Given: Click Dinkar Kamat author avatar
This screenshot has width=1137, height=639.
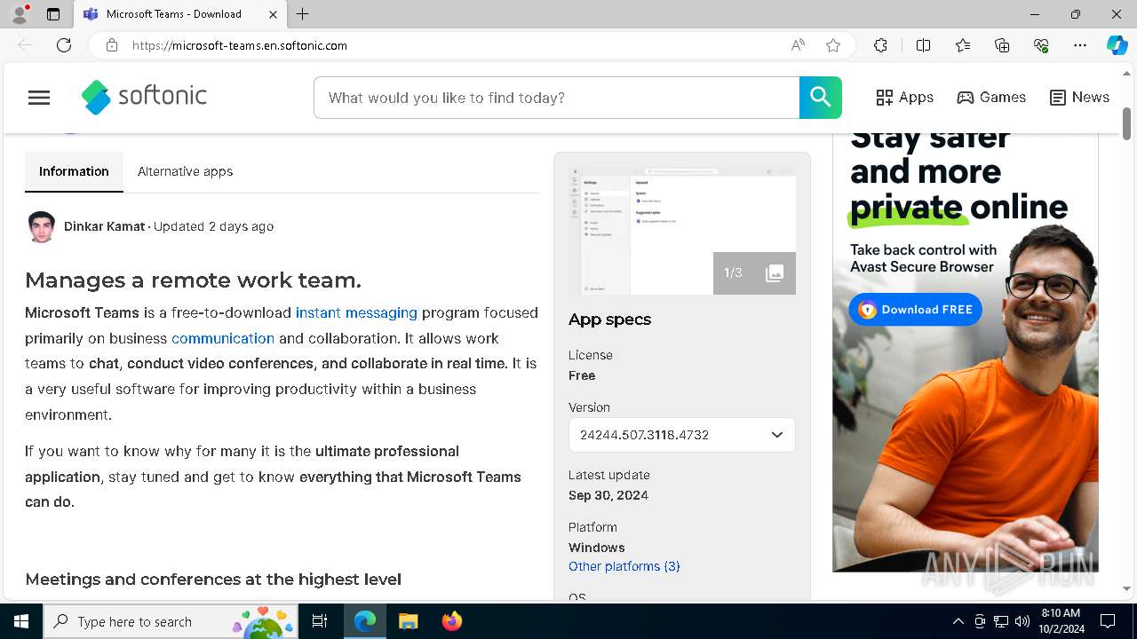Looking at the screenshot, I should [41, 227].
